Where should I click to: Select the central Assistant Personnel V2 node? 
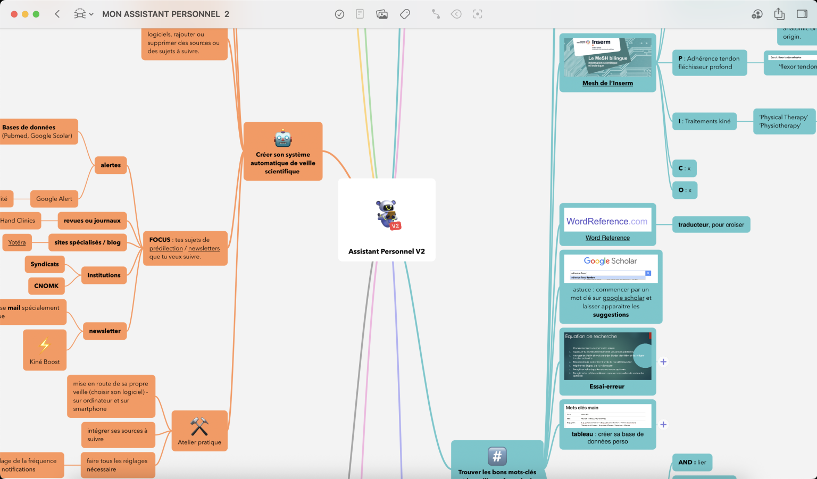tap(387, 220)
